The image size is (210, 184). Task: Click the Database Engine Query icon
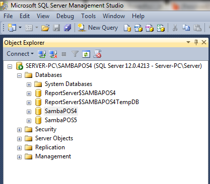pyautogui.click(x=127, y=28)
